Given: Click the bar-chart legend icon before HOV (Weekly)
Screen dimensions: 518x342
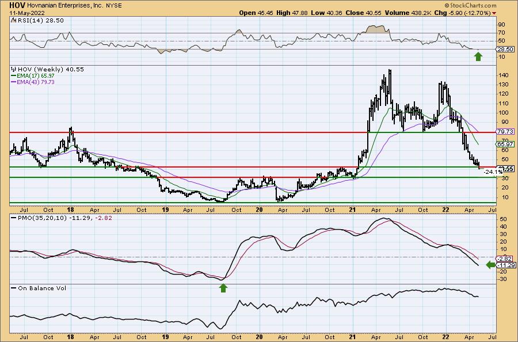Looking at the screenshot, I should (14, 70).
